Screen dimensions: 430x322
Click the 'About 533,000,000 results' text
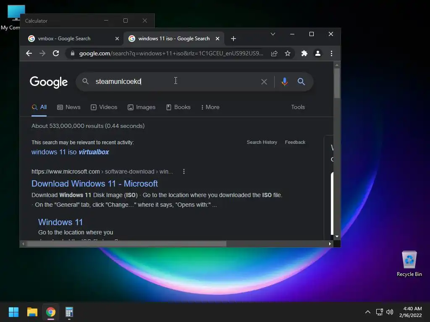[88, 126]
